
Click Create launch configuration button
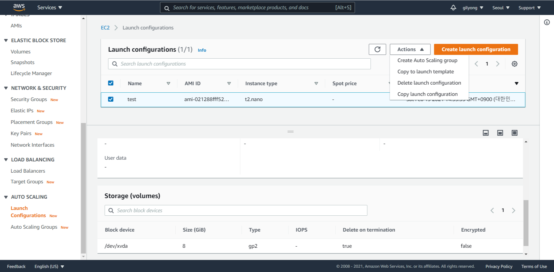click(476, 49)
